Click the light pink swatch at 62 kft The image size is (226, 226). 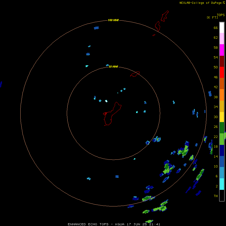point(222,38)
